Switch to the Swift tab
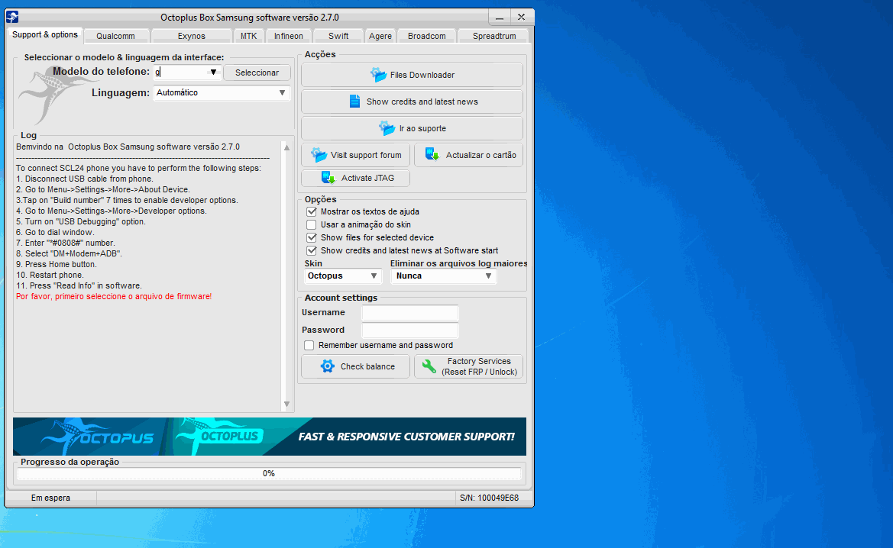Viewport: 893px width, 548px height. 338,36
